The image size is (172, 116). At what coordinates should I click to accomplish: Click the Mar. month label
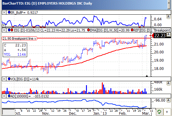pos(146,113)
